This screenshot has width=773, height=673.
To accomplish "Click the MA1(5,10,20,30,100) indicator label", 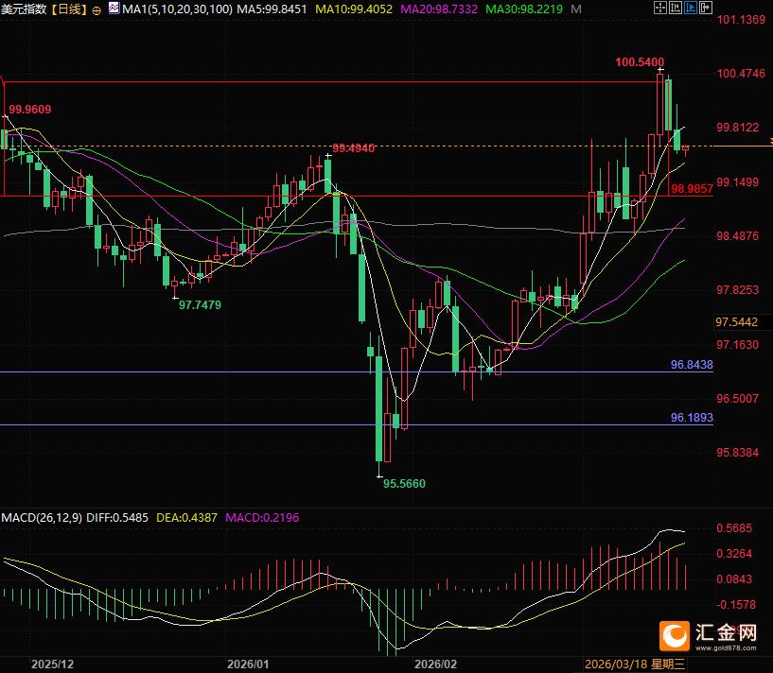I will tap(177, 9).
